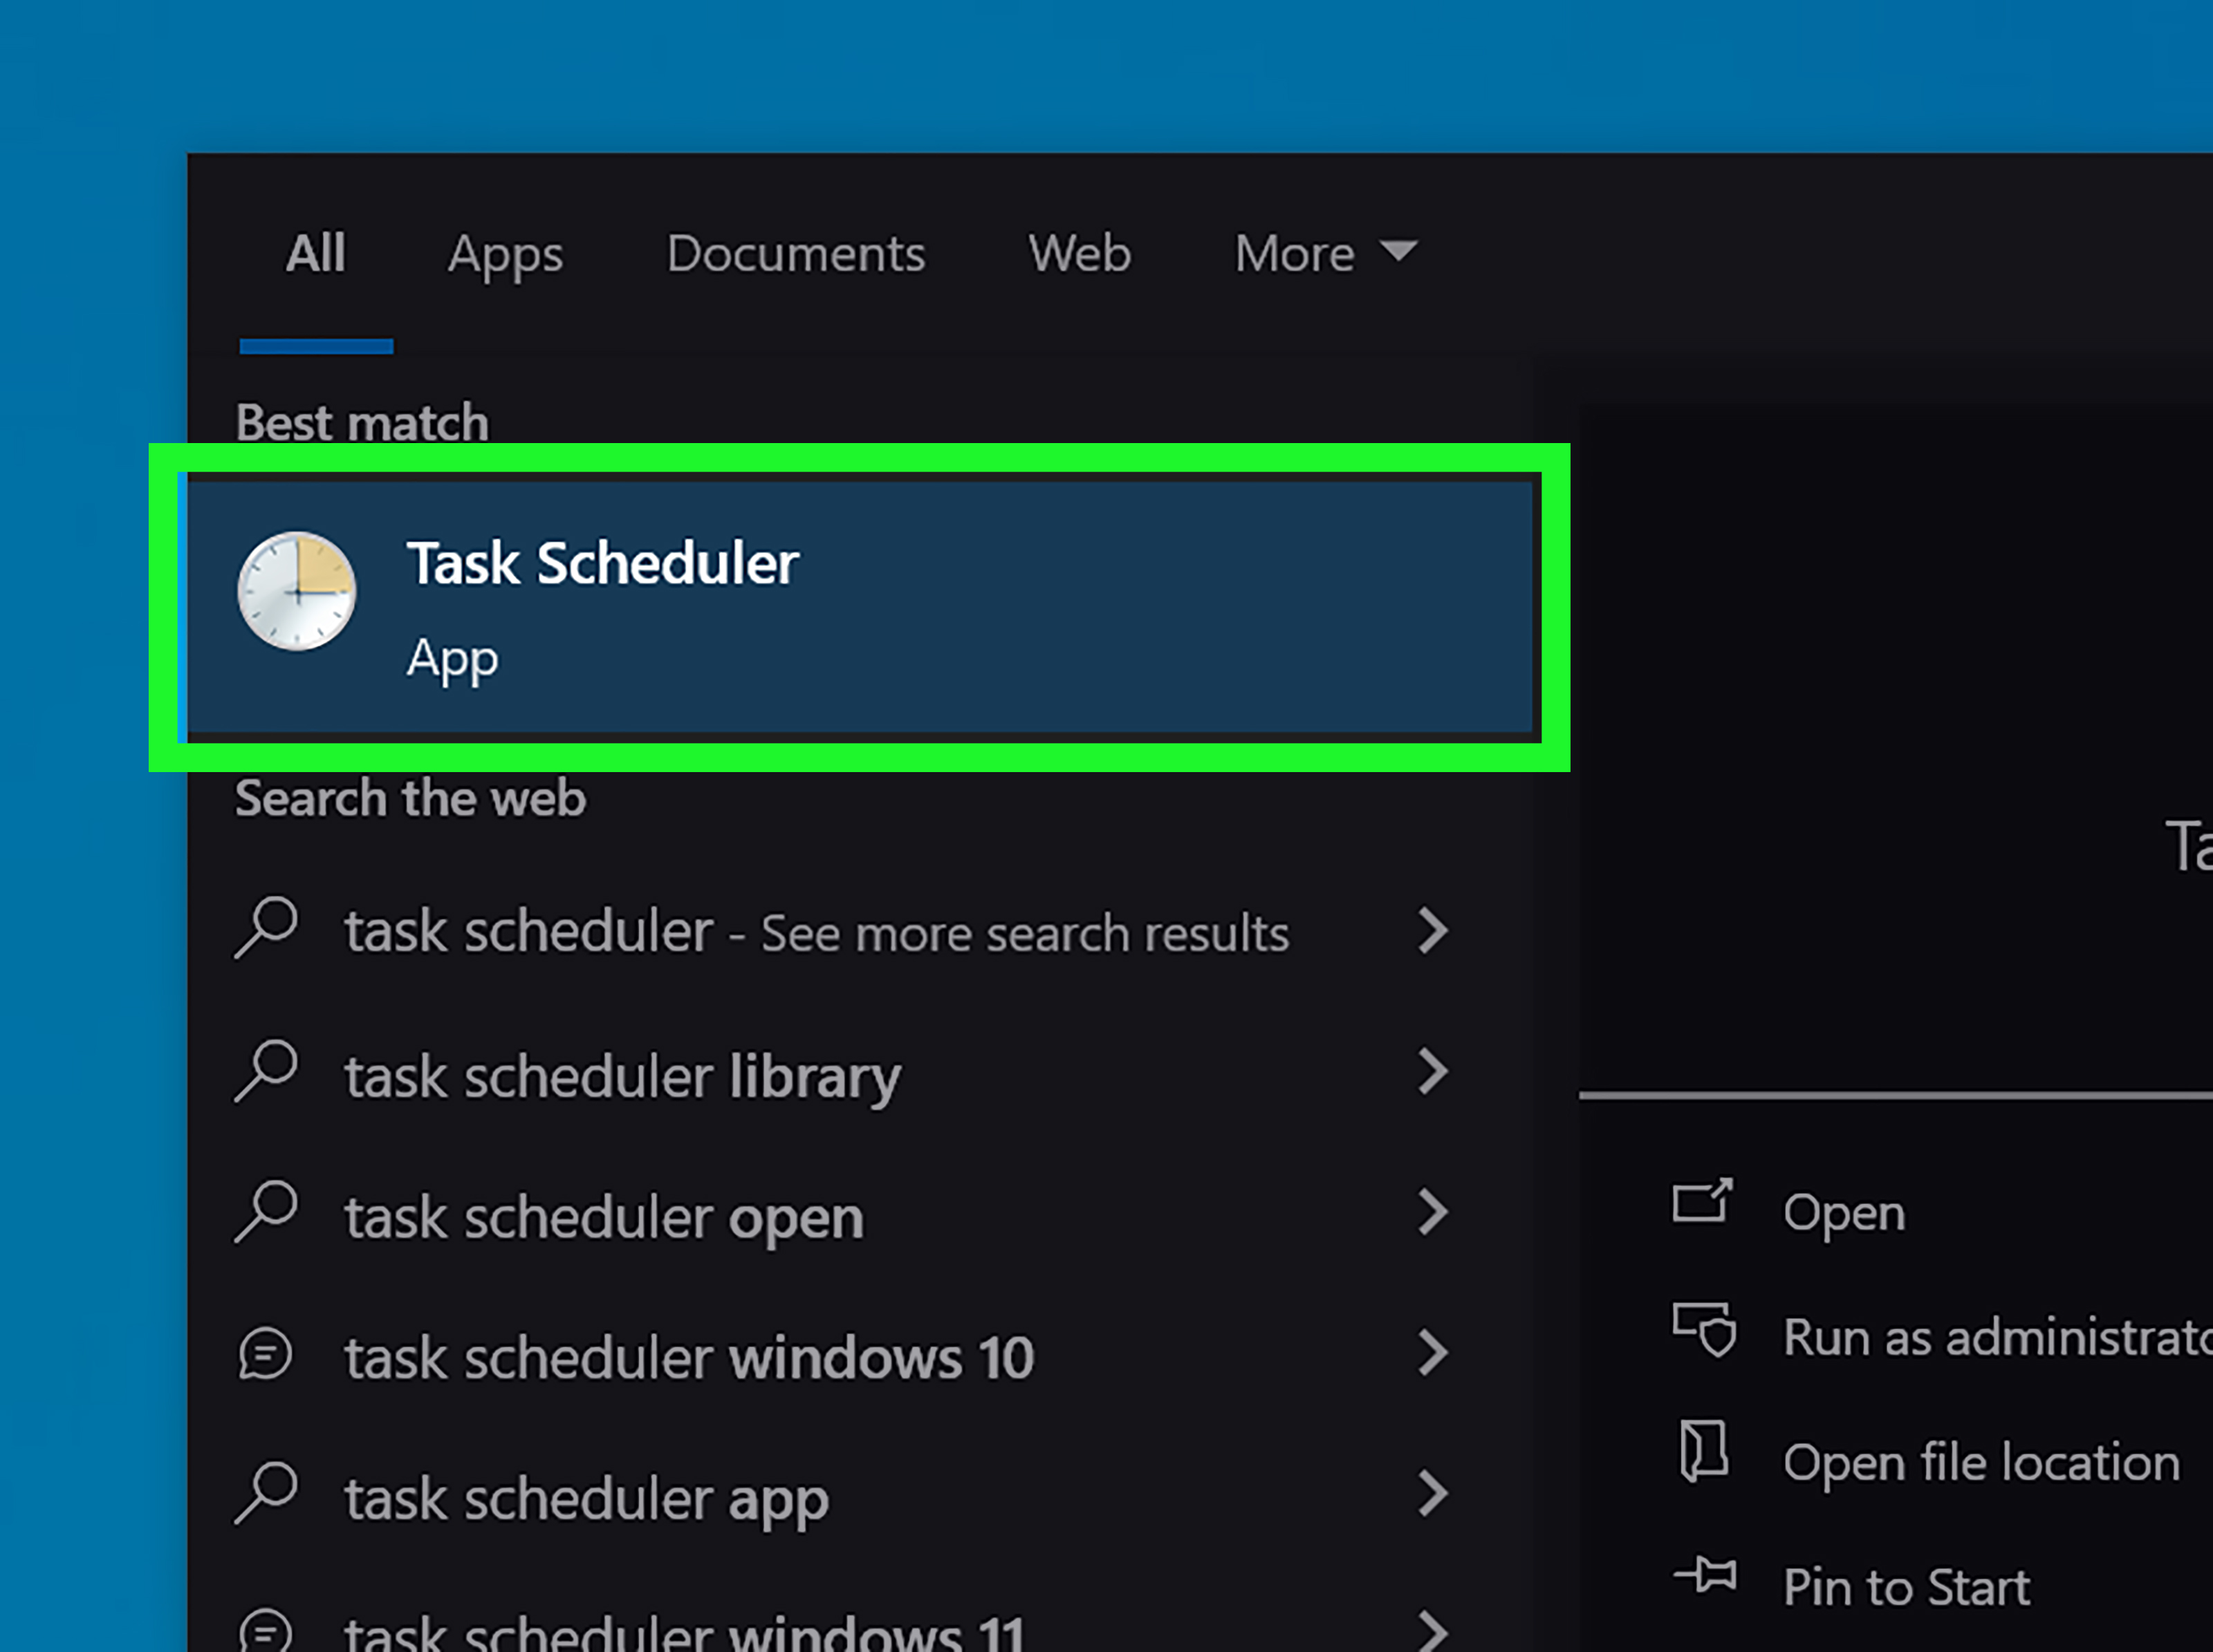2213x1652 pixels.
Task: Click the Run as administrator shield icon
Action: (x=1705, y=1330)
